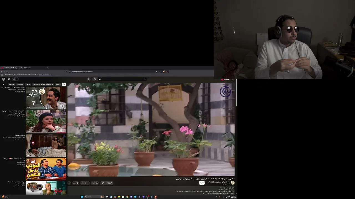The image size is (355, 199).
Task: Open Aj Art Production channel avatar
Action: click(x=233, y=183)
